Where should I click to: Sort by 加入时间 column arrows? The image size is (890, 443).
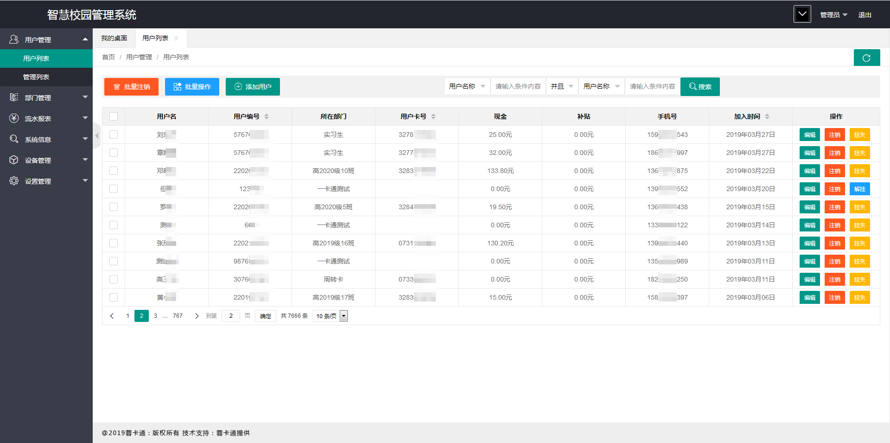pyautogui.click(x=767, y=116)
